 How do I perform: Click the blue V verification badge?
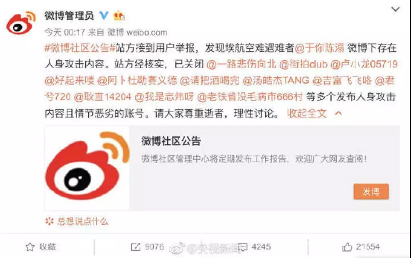(x=104, y=15)
